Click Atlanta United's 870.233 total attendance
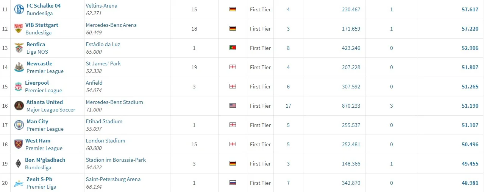 351,106
